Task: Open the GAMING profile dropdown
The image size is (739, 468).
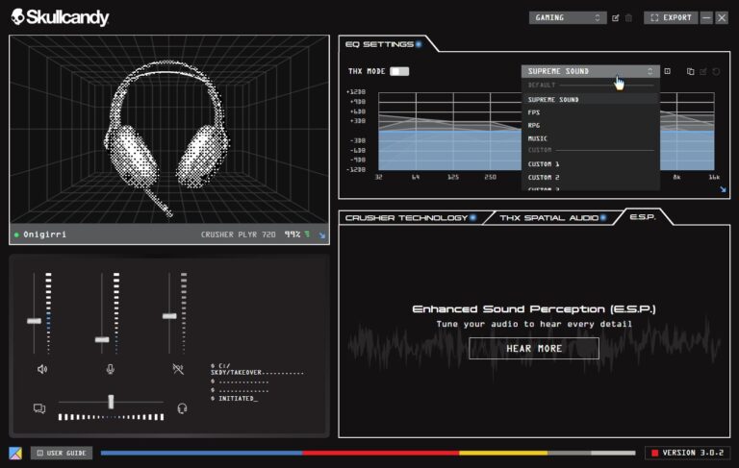Action: tap(568, 17)
